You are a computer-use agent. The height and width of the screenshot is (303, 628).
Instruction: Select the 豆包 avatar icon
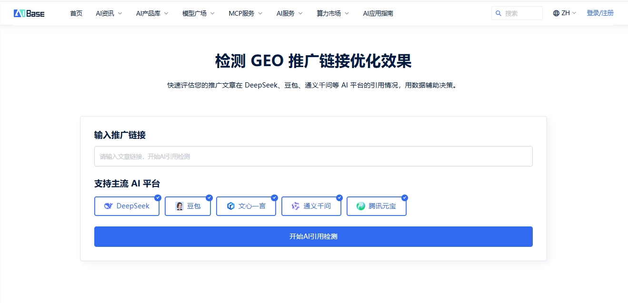pos(179,205)
